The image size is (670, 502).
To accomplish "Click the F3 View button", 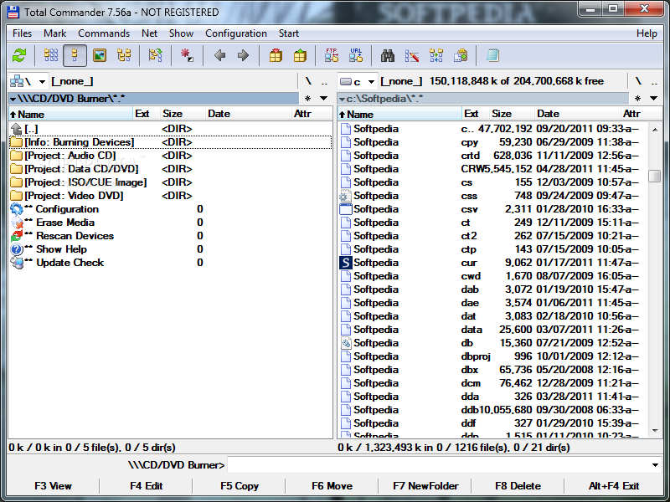I will (x=53, y=486).
